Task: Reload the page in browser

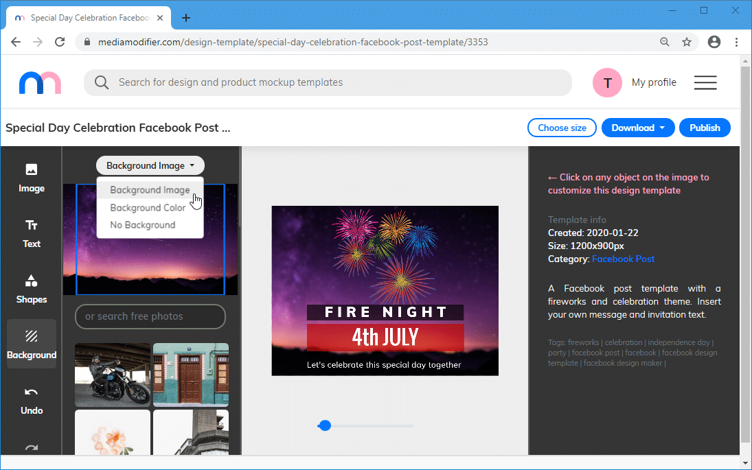Action: (60, 42)
